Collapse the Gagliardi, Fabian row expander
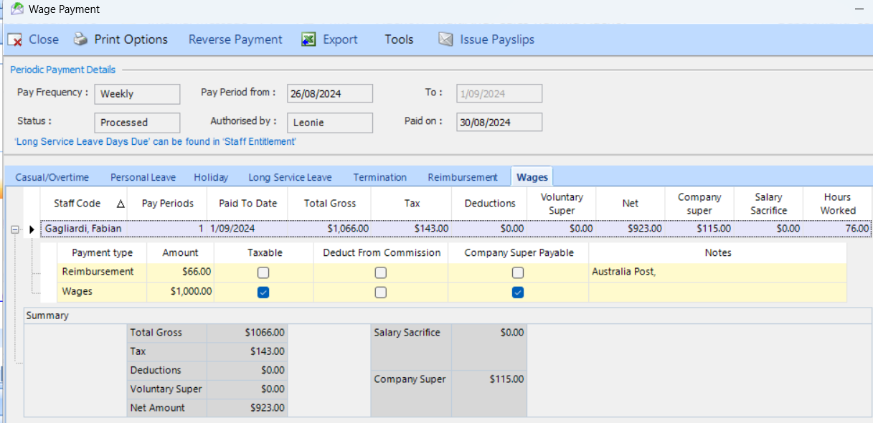 [14, 229]
